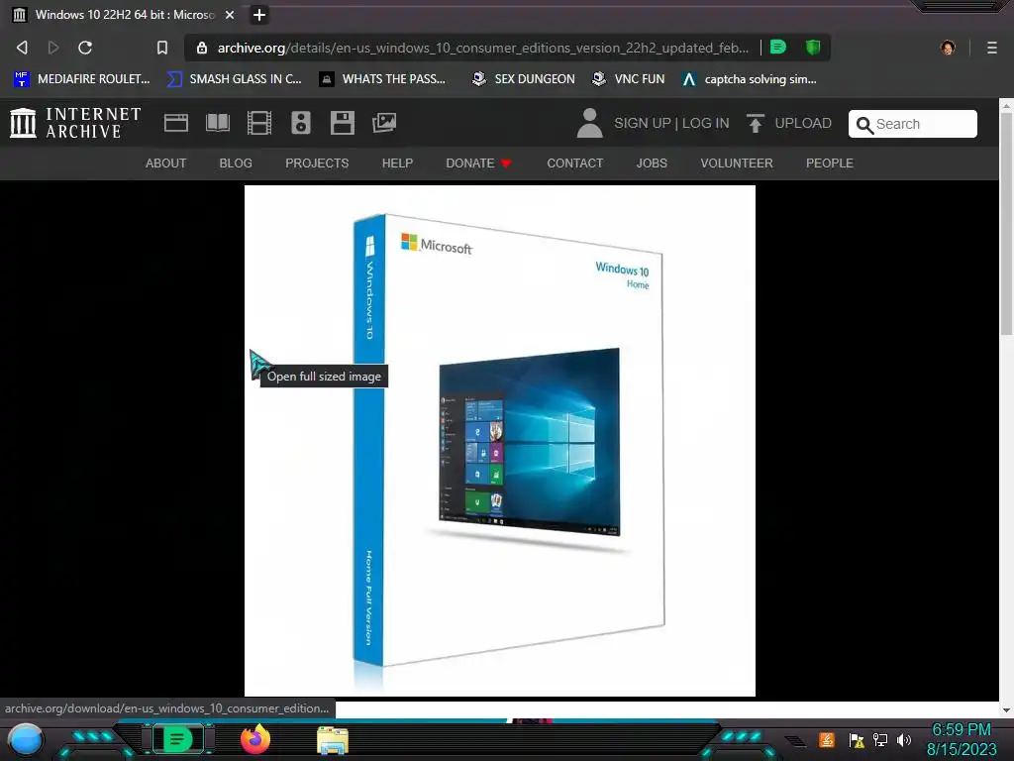Open a new browser tab

click(259, 14)
